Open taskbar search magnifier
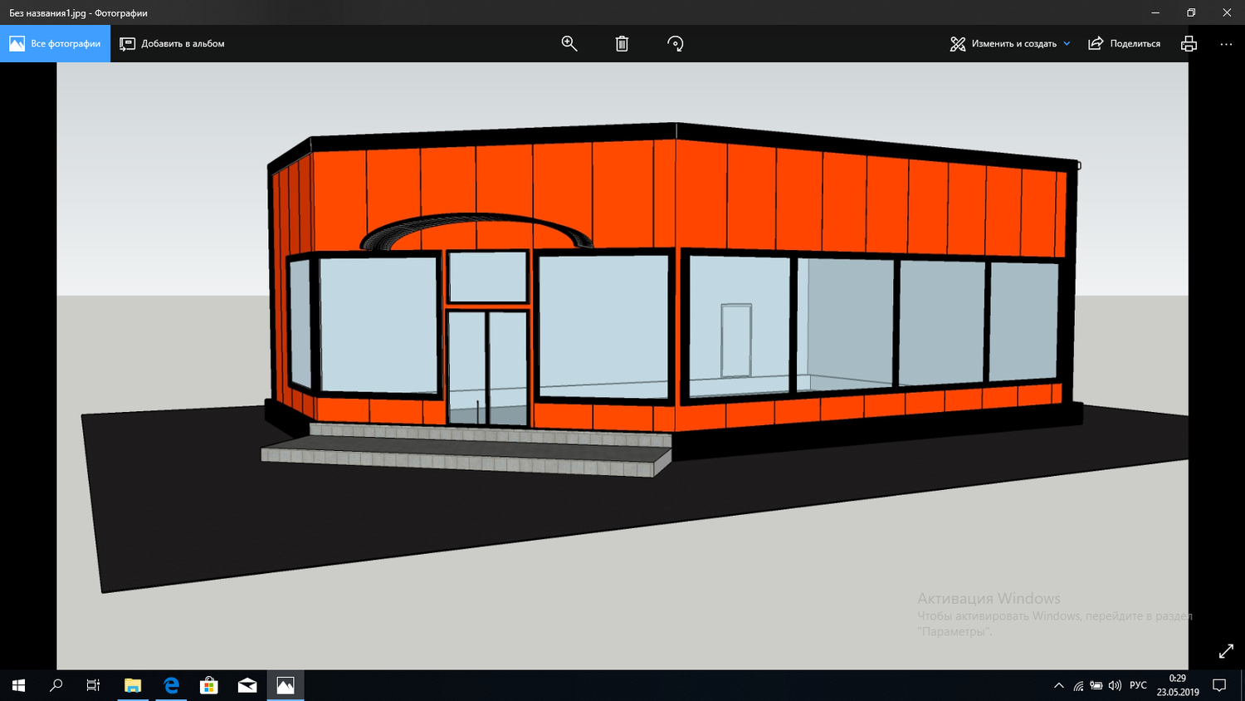The width and height of the screenshot is (1245, 701). (x=56, y=685)
